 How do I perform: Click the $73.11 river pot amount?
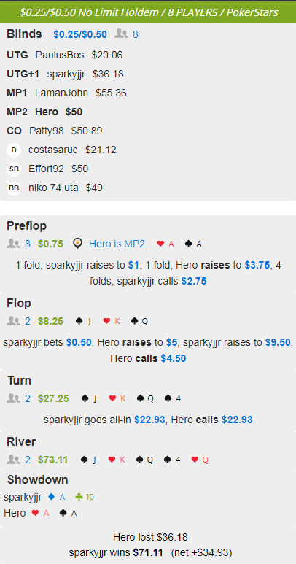coord(52,460)
